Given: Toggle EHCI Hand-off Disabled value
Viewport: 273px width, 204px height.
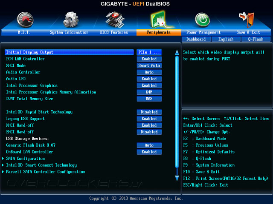Looking at the screenshot, I should [149, 132].
